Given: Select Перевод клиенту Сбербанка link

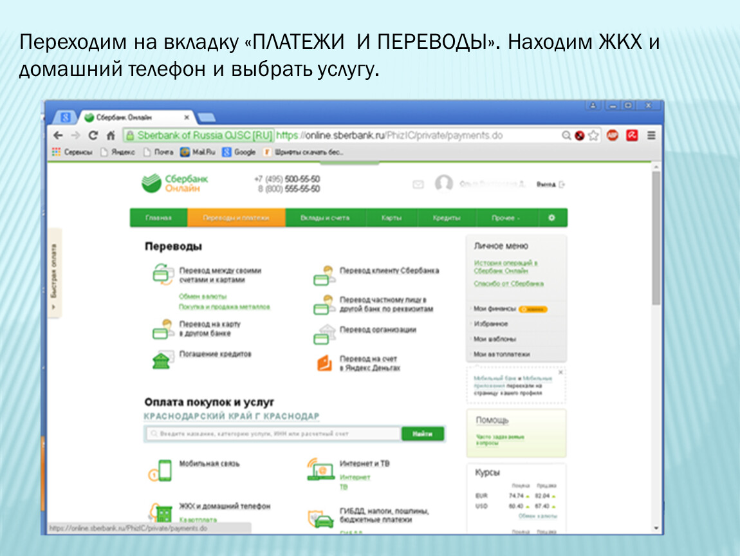Looking at the screenshot, I should 389,271.
